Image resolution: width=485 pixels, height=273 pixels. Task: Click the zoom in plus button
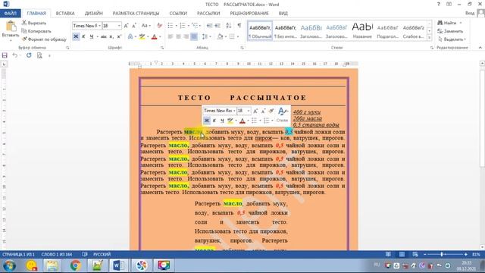point(466,255)
